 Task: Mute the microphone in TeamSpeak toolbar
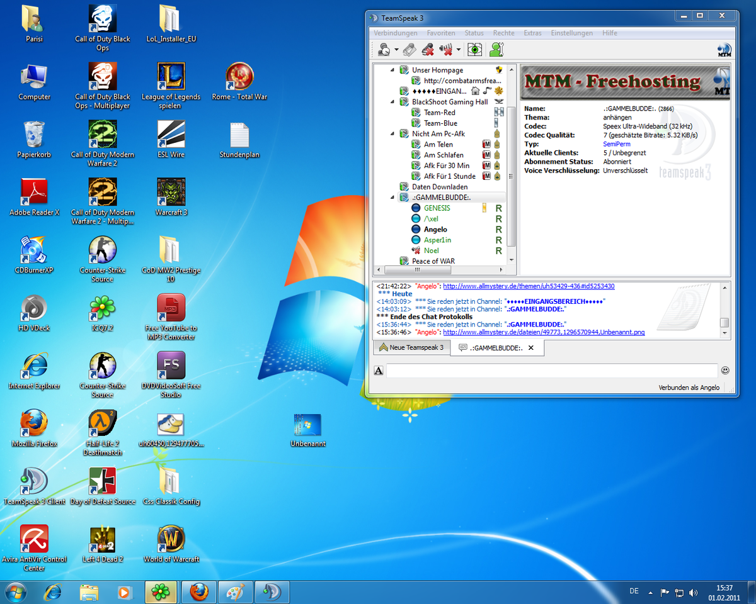[x=428, y=49]
